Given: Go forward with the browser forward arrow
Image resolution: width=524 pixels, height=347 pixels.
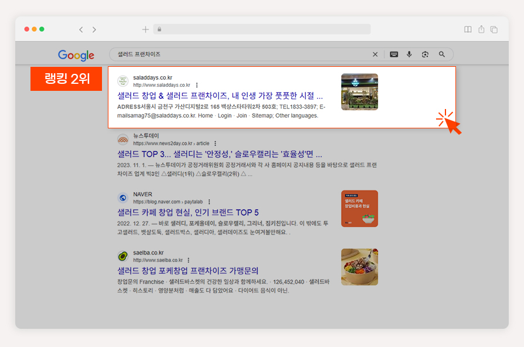Looking at the screenshot, I should 94,30.
